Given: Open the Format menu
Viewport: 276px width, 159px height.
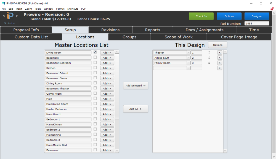Looking at the screenshot, I should [x=60, y=9].
